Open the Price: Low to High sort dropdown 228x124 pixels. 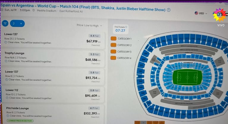click(89, 26)
